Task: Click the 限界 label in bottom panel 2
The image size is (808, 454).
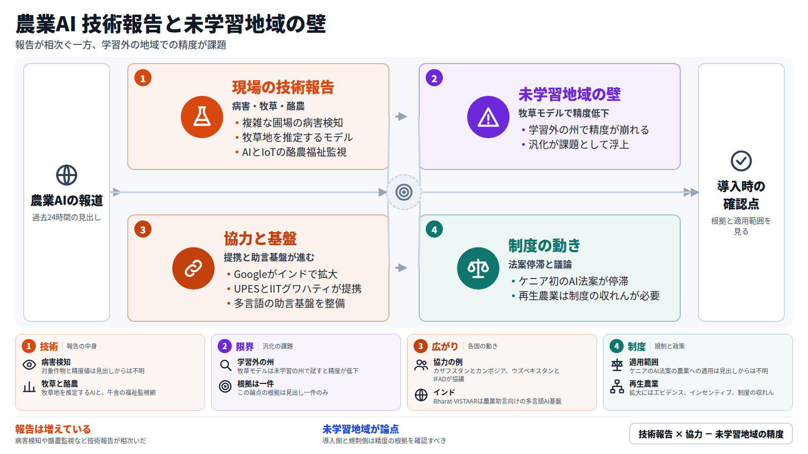Action: (x=245, y=346)
